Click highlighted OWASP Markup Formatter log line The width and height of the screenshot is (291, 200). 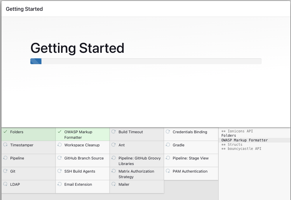pos(254,140)
